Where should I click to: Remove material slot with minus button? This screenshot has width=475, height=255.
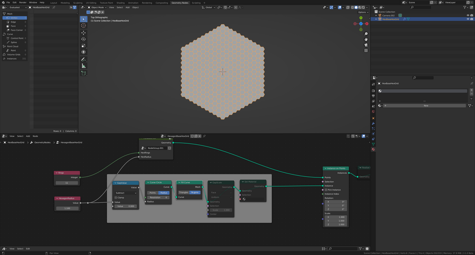tap(471, 94)
